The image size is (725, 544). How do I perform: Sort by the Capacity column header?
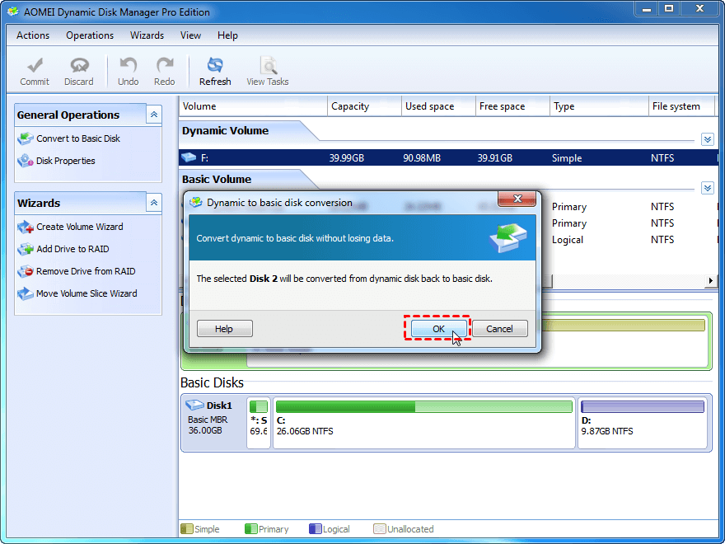pyautogui.click(x=364, y=106)
